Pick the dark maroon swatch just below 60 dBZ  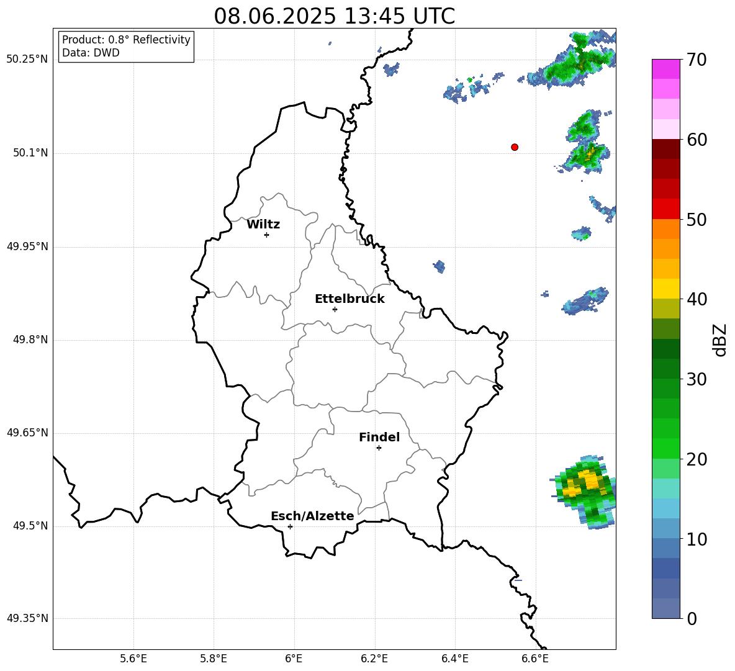click(665, 149)
